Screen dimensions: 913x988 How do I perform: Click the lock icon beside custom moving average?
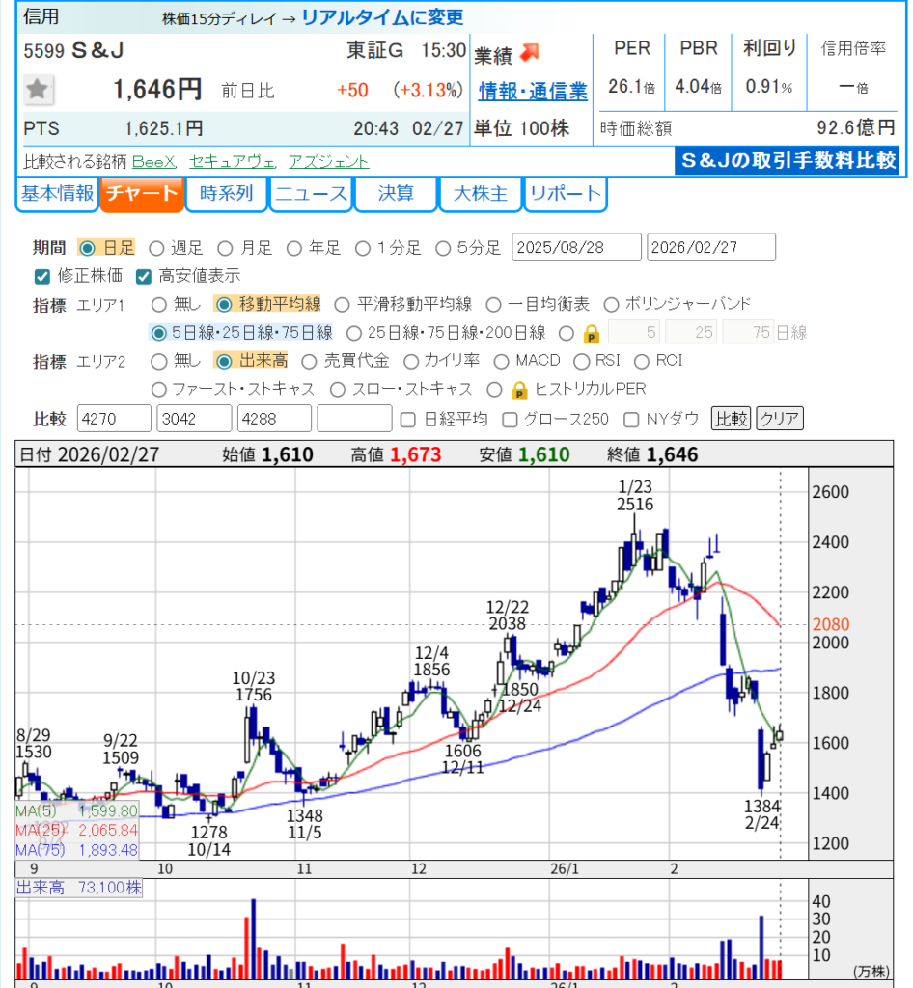click(x=593, y=334)
